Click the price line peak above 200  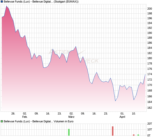[x=7, y=6]
